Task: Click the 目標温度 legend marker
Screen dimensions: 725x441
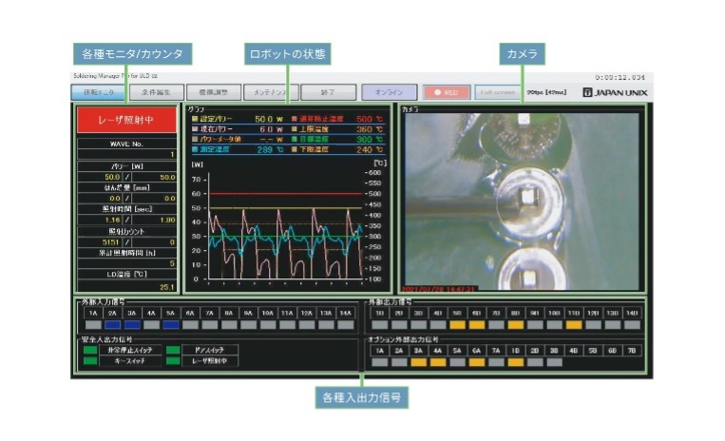Action: coord(294,139)
